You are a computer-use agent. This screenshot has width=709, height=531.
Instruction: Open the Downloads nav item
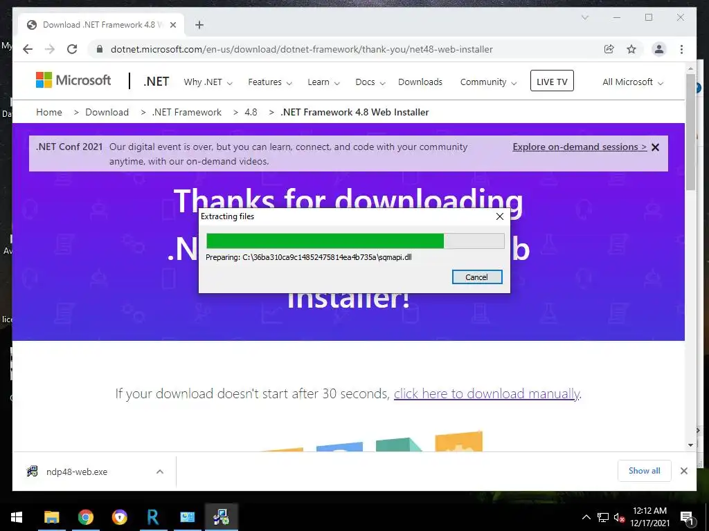pyautogui.click(x=420, y=82)
